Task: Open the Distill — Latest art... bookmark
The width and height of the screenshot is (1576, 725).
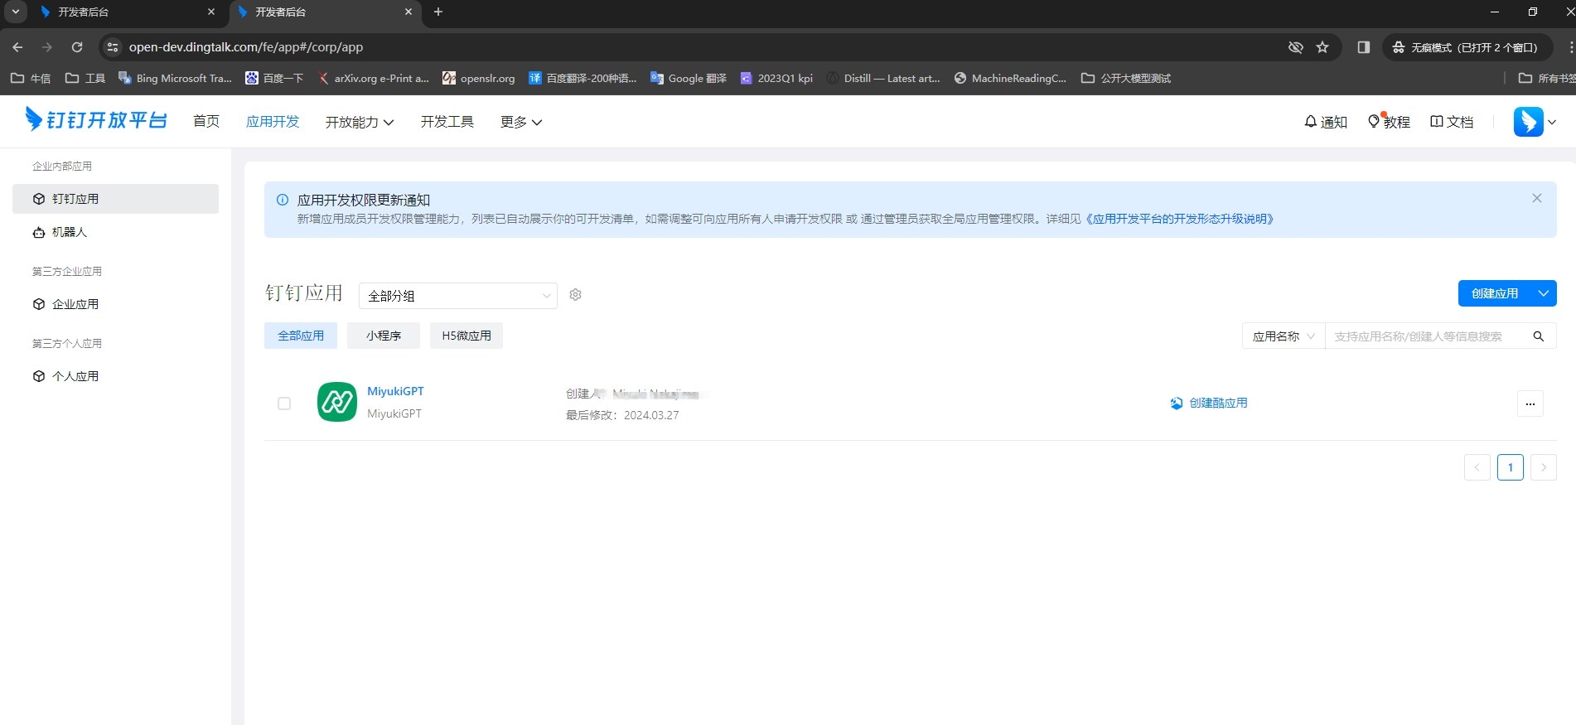Action: coord(883,78)
